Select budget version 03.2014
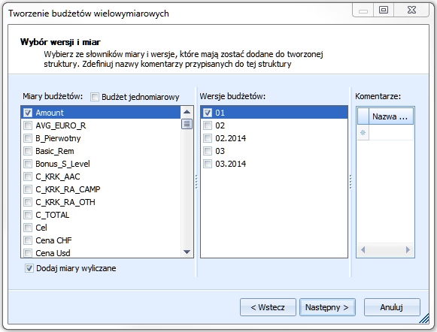 [x=230, y=164]
